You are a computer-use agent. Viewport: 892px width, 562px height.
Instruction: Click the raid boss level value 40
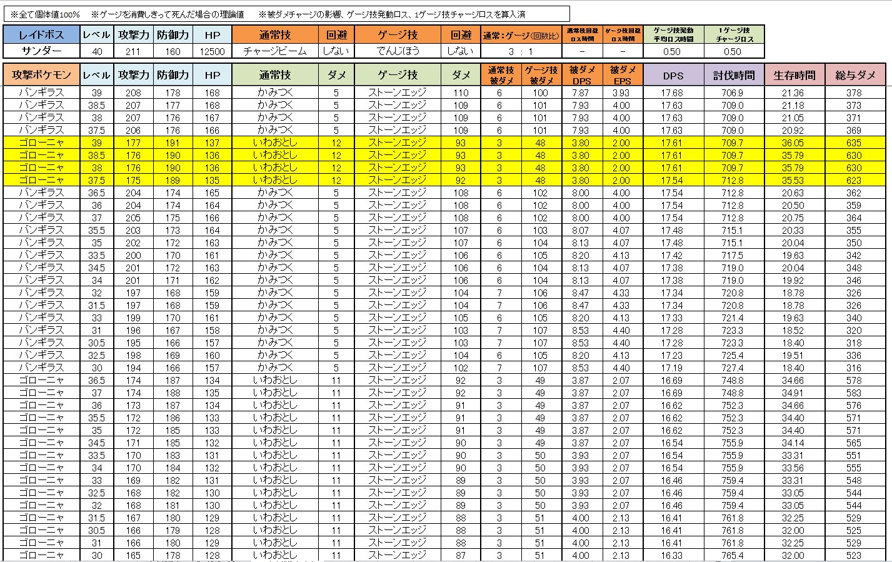(x=97, y=51)
